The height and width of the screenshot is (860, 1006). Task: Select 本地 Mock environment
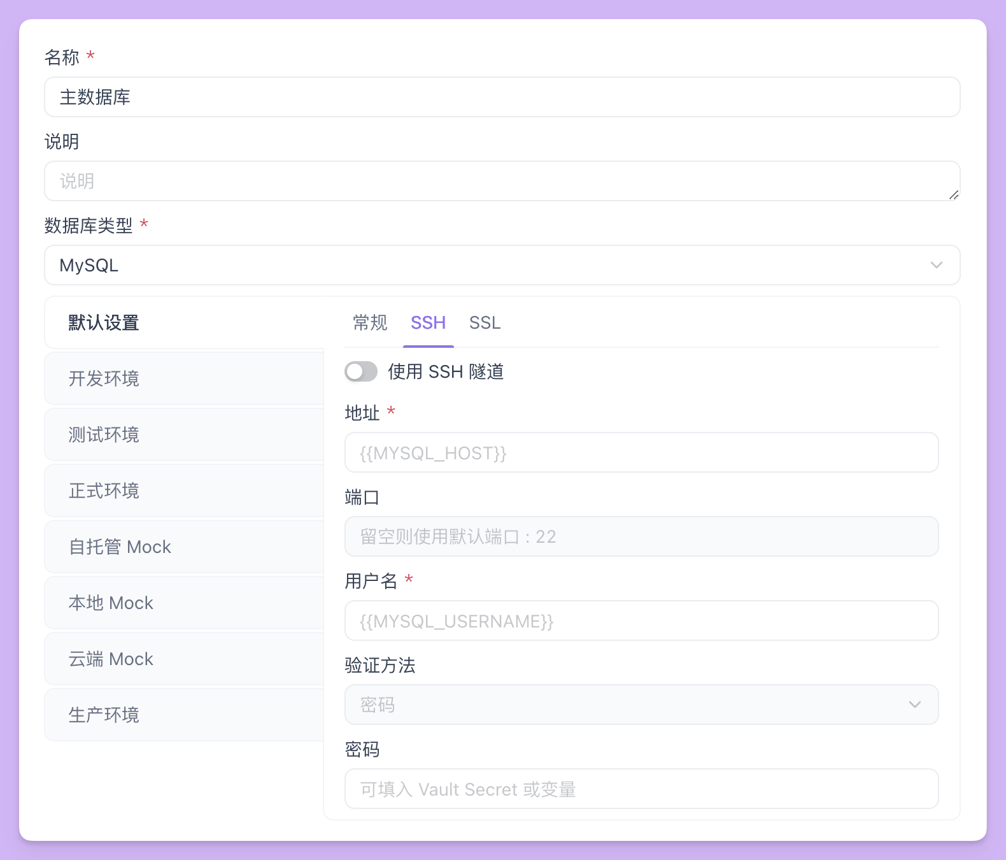click(184, 603)
